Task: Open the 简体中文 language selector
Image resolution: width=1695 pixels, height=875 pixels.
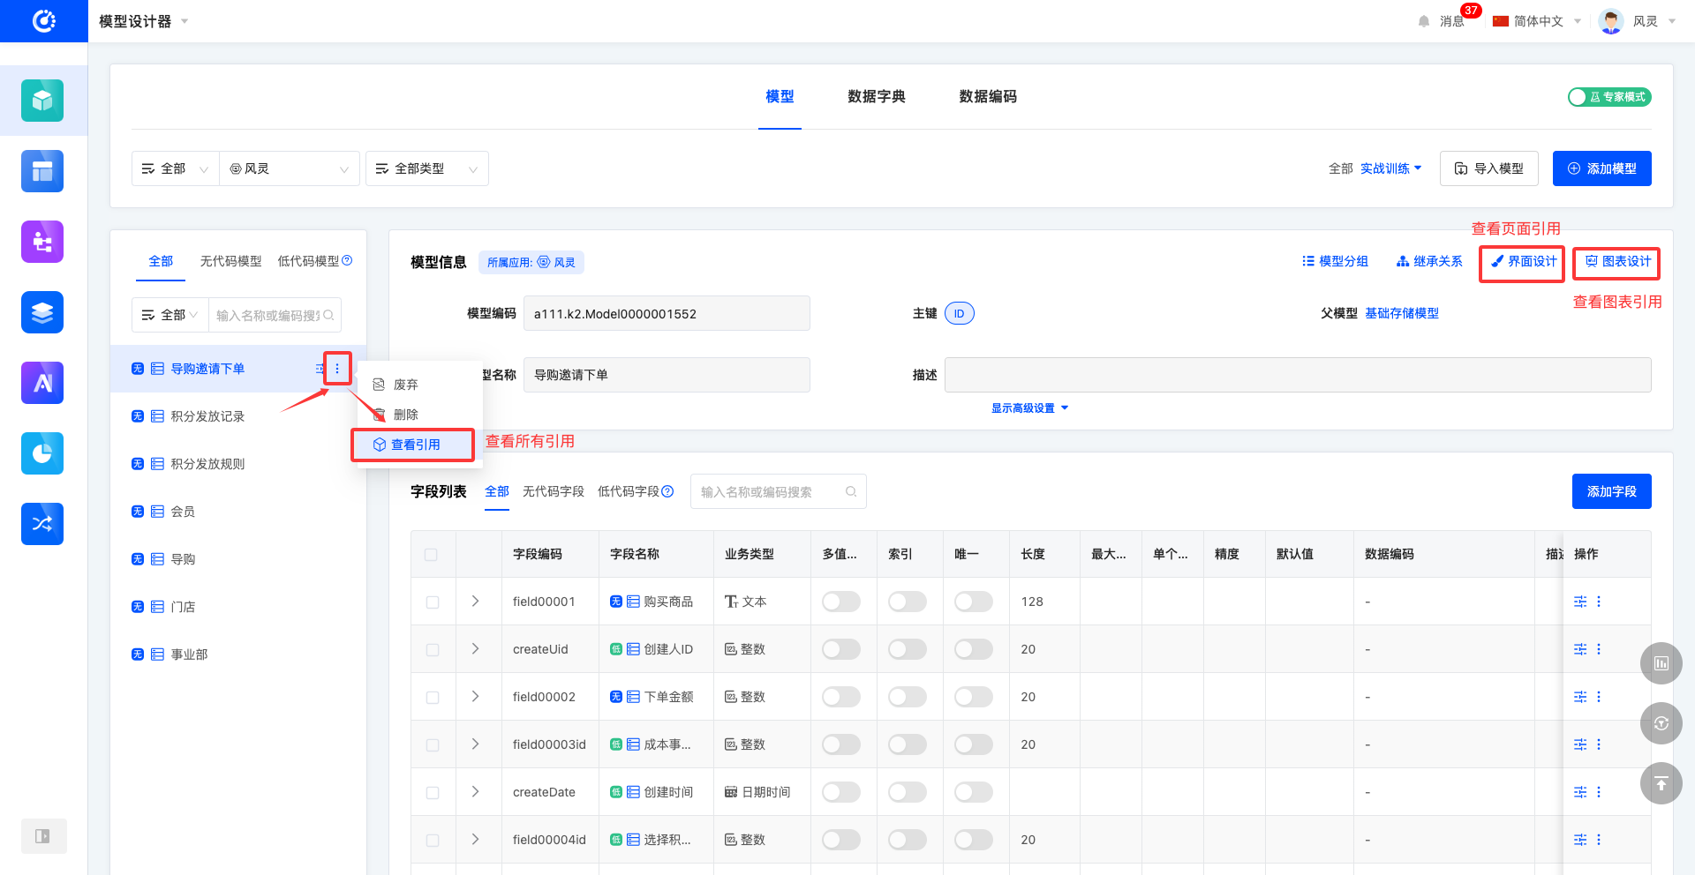Action: (x=1537, y=21)
